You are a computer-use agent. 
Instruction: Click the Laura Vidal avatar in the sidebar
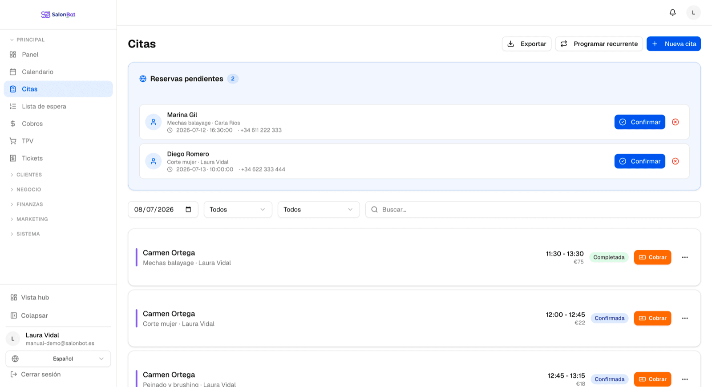[13, 339]
